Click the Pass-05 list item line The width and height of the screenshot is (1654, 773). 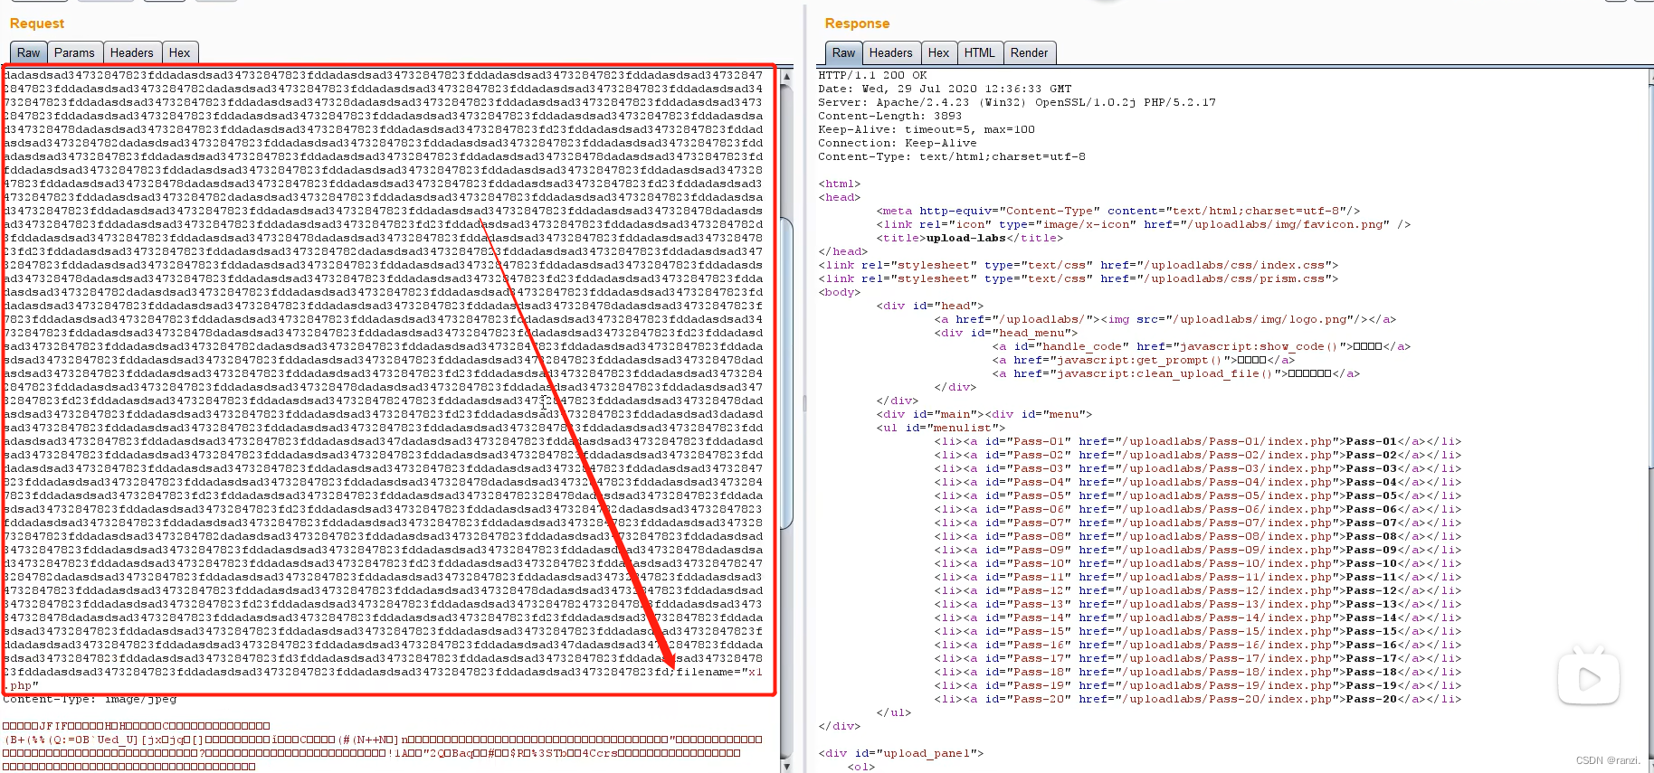pos(1198,496)
